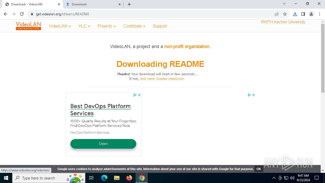Share this page via the share icon
Viewport: 325px width, 183px height.
pyautogui.click(x=277, y=14)
